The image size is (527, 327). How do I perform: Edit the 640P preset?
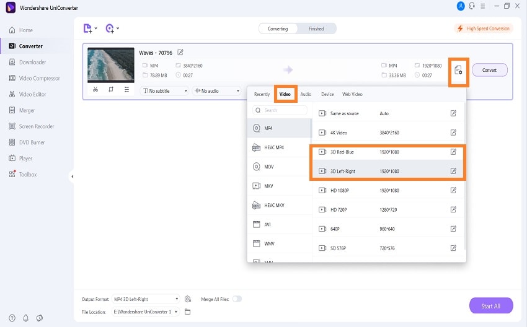click(453, 229)
